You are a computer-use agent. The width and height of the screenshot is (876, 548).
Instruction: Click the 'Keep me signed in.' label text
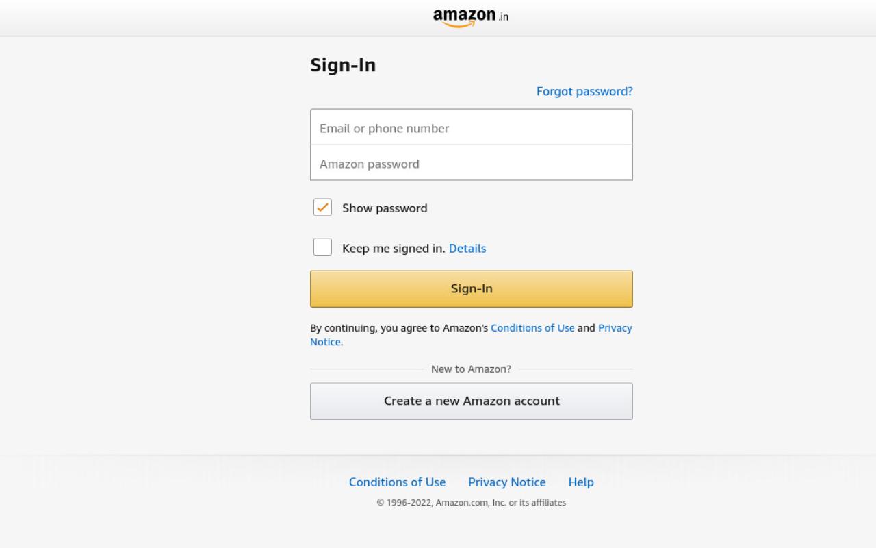click(x=394, y=248)
